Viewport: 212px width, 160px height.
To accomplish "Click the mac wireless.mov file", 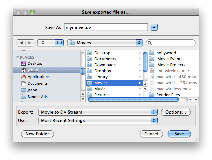I will coord(173,89).
